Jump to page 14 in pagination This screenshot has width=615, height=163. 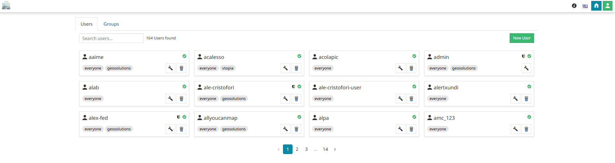coord(325,149)
